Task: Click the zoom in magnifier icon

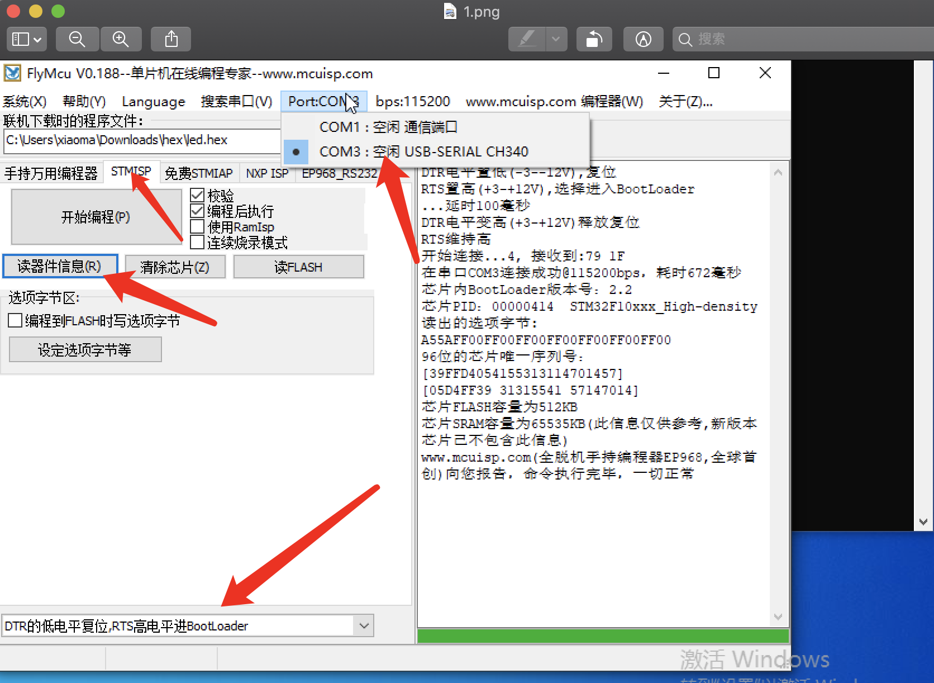Action: click(x=121, y=39)
